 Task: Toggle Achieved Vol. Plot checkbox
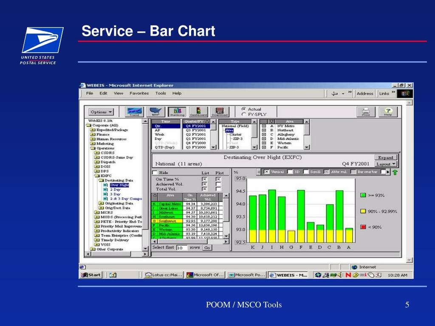coord(218,184)
